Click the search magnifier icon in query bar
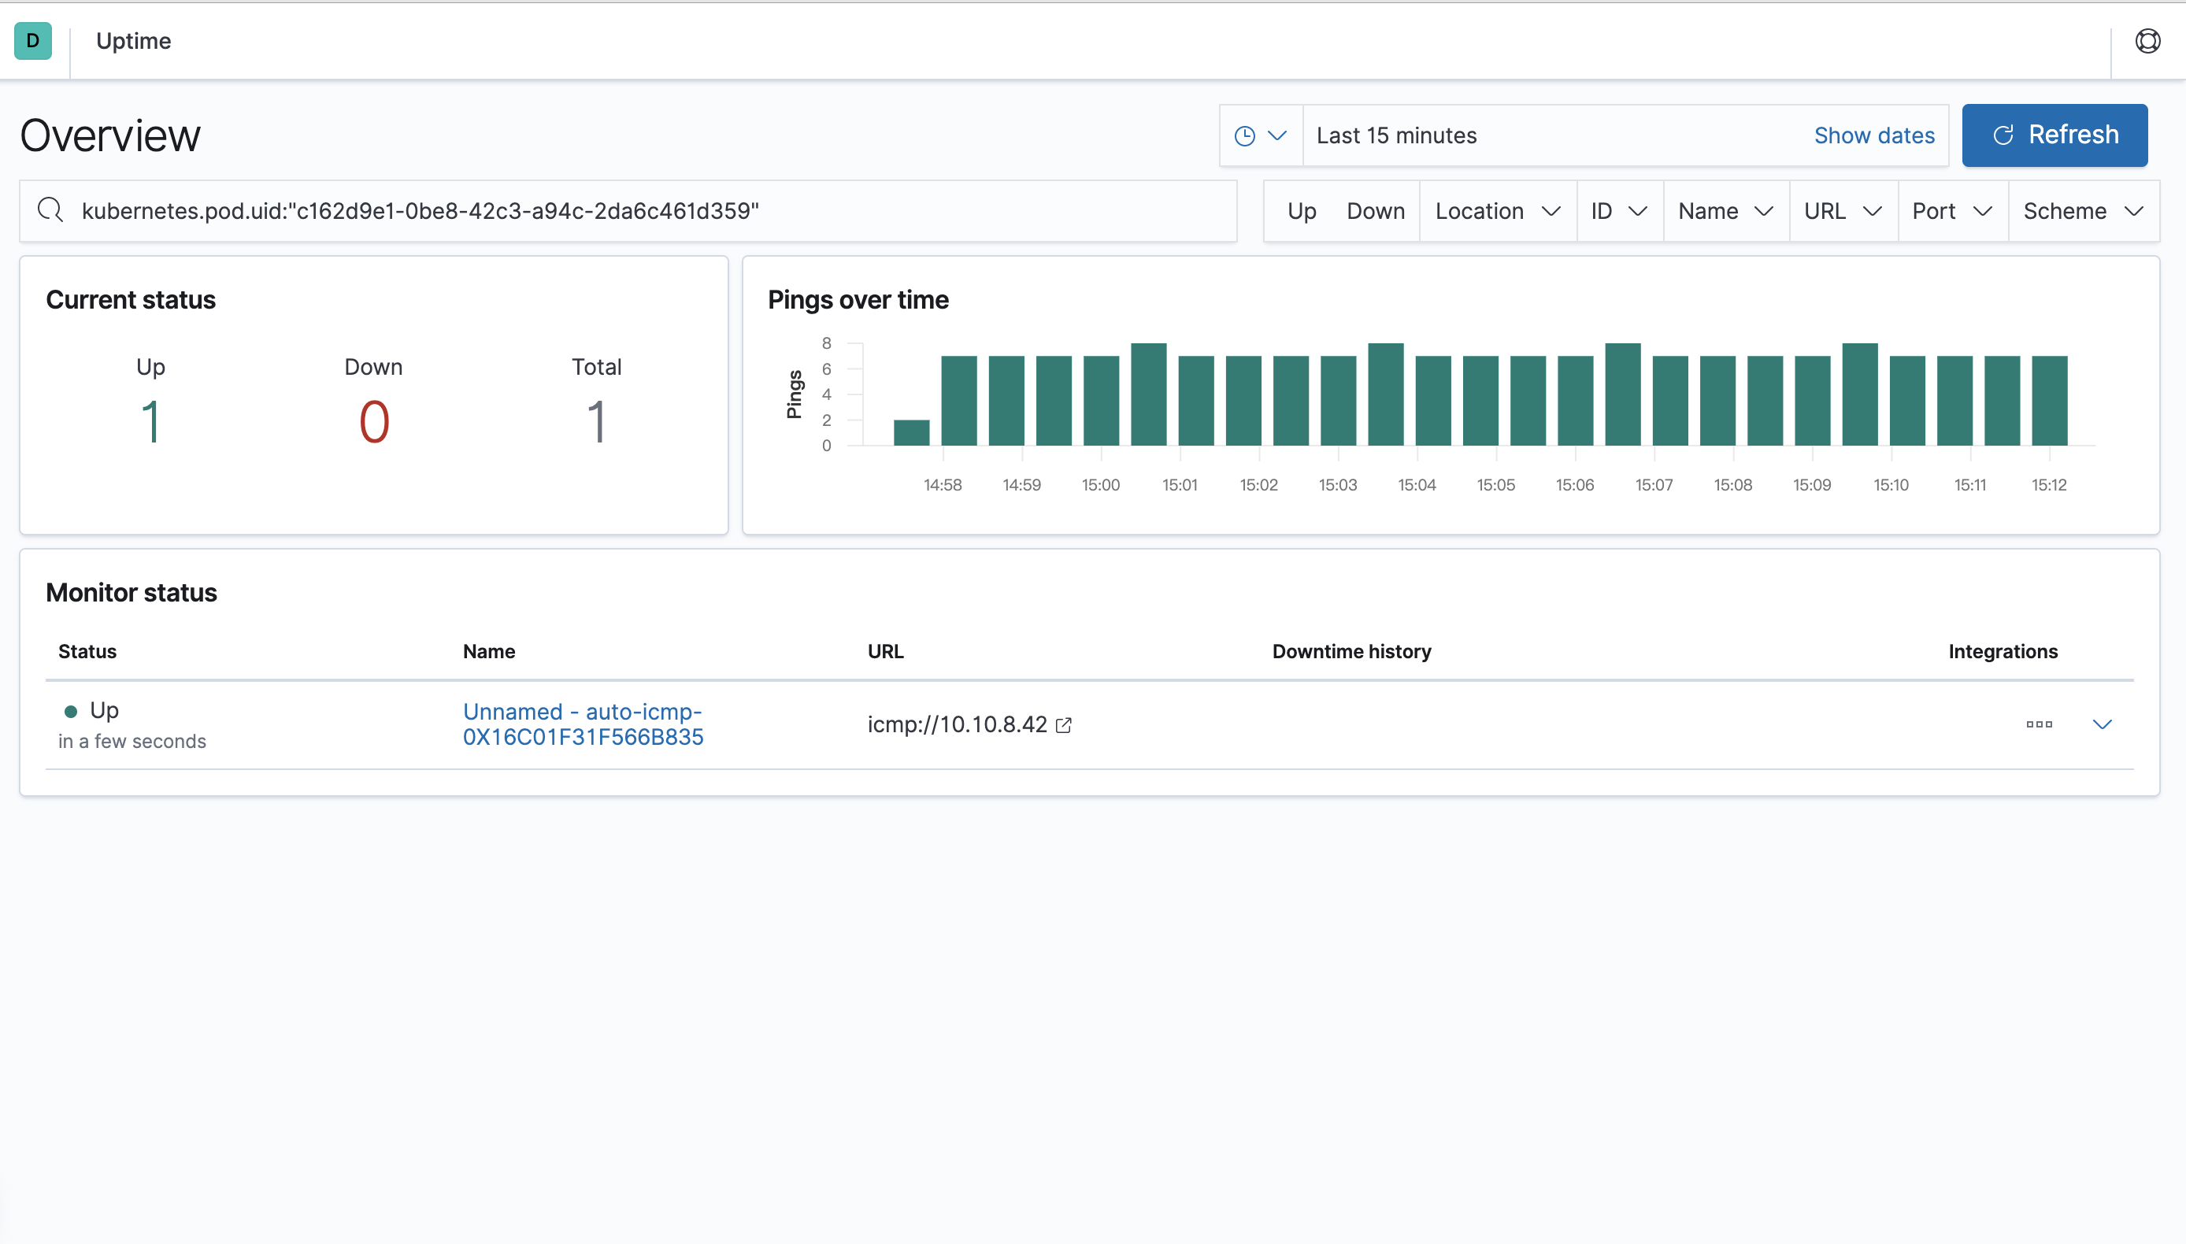 pos(50,210)
